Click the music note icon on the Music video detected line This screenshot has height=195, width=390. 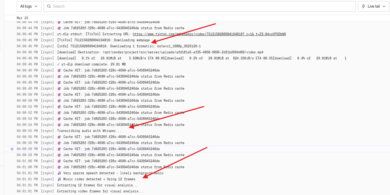(x=60, y=179)
